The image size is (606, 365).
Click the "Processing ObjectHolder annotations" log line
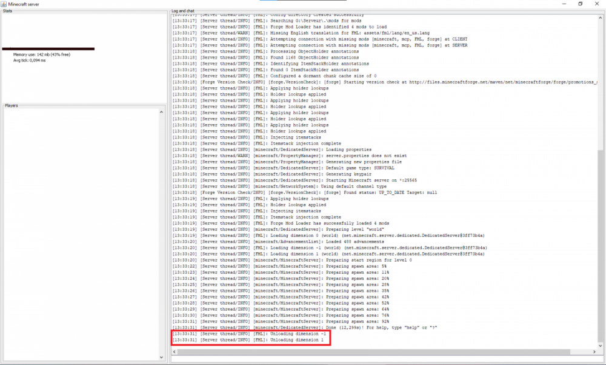265,51
